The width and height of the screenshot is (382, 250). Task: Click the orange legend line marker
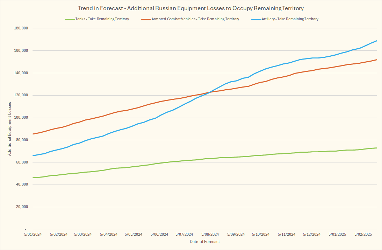click(x=146, y=19)
